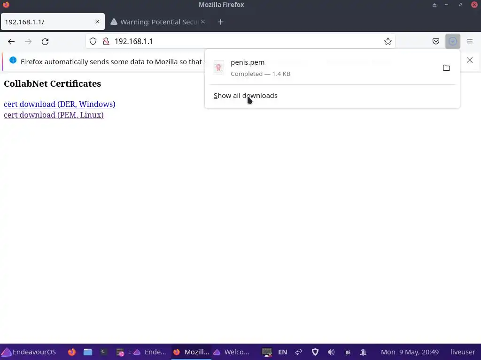Switch to Warning: Potential Security Risk tab
This screenshot has height=360, width=481.
pos(158,22)
